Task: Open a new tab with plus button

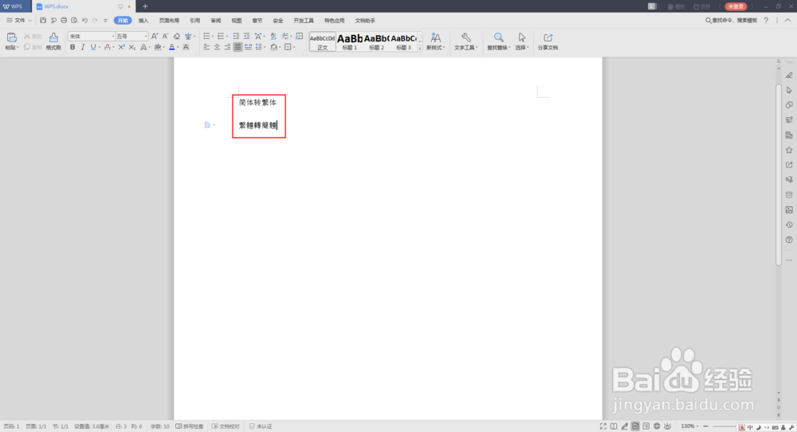Action: [x=145, y=6]
